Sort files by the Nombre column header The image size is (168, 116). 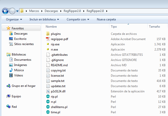[x=51, y=26]
